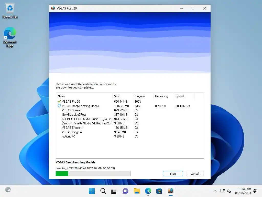
Task: Sort list by Progress column header
Action: coord(143,96)
